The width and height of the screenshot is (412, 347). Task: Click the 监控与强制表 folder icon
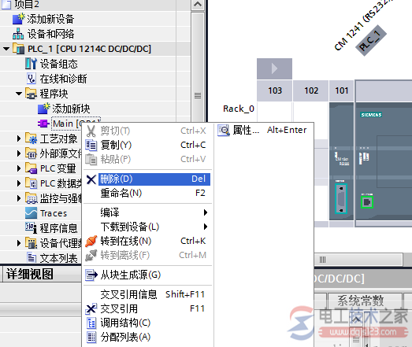[x=31, y=198]
